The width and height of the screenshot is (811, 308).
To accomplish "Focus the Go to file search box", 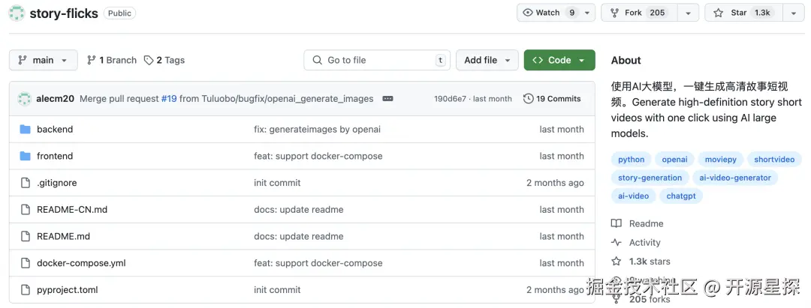I will (375, 60).
